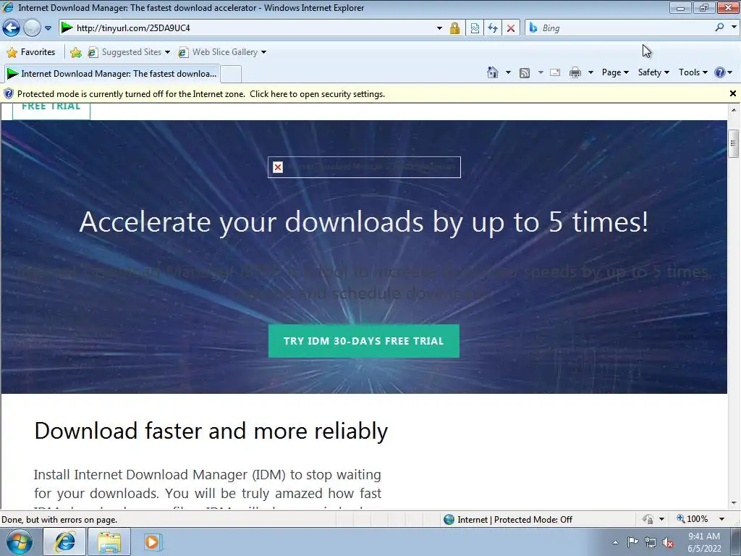
Task: Click the Protected mode information bar message
Action: (201, 94)
